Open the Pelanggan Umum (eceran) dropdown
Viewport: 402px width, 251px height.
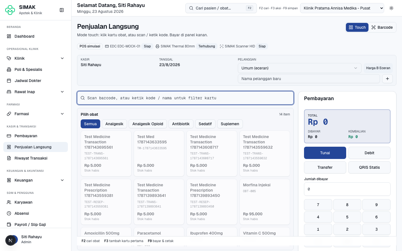click(x=300, y=68)
